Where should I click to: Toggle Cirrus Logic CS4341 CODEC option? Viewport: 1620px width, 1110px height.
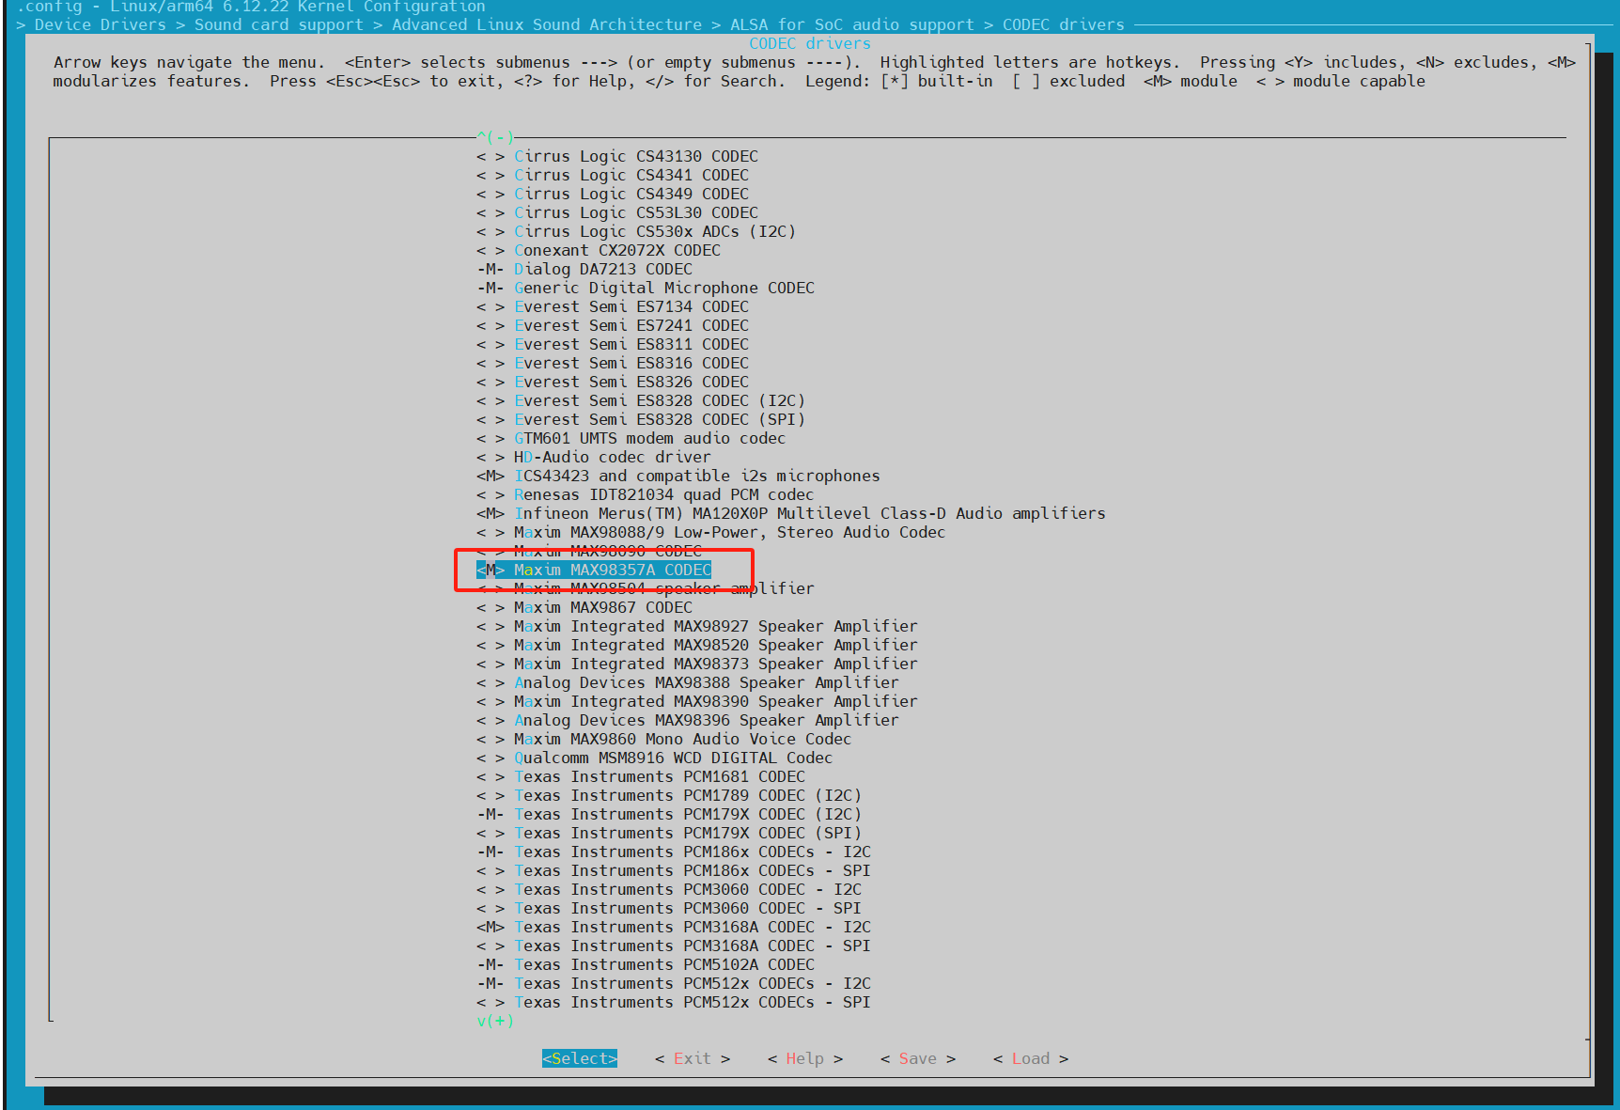tap(491, 175)
